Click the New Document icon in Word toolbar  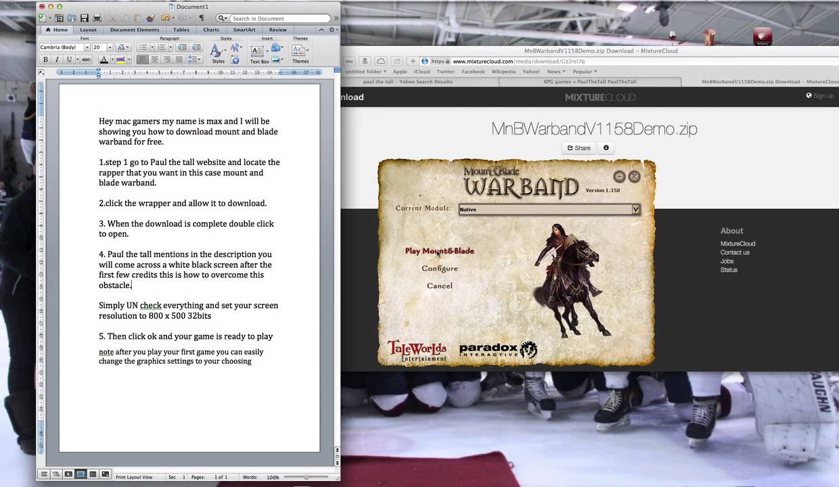coord(43,18)
